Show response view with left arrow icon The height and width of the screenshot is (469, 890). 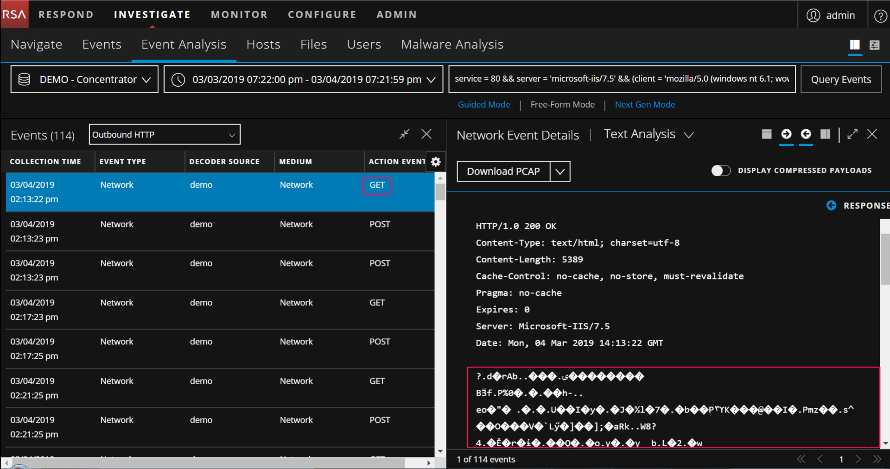pyautogui.click(x=806, y=134)
